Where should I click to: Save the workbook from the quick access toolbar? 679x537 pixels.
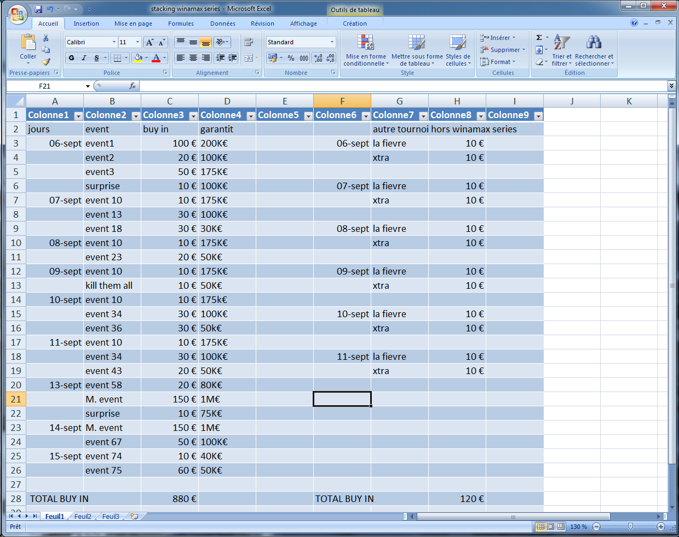(38, 9)
